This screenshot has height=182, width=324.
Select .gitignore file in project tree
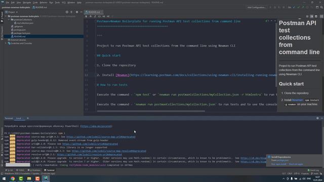[x=17, y=26]
